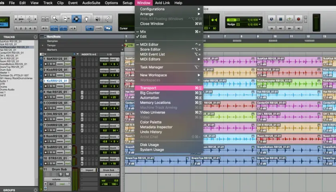This screenshot has width=336, height=192.
Task: Click the Fast Forward button
Action: pos(290,28)
